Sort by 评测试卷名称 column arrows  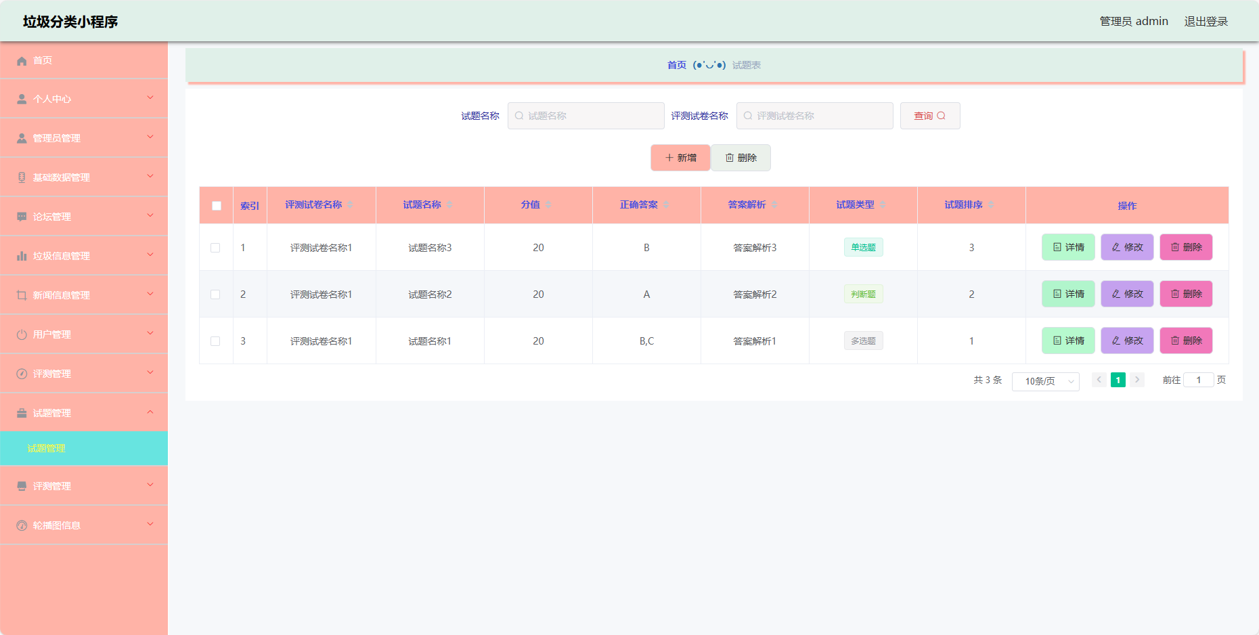coord(351,204)
